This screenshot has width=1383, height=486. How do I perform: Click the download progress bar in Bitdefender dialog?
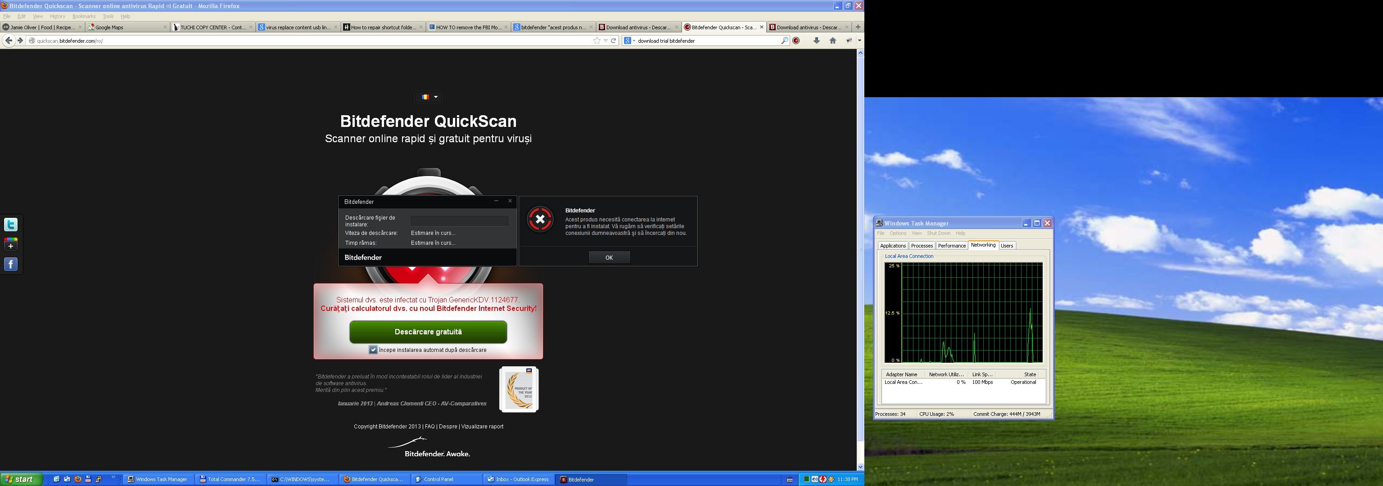click(459, 221)
